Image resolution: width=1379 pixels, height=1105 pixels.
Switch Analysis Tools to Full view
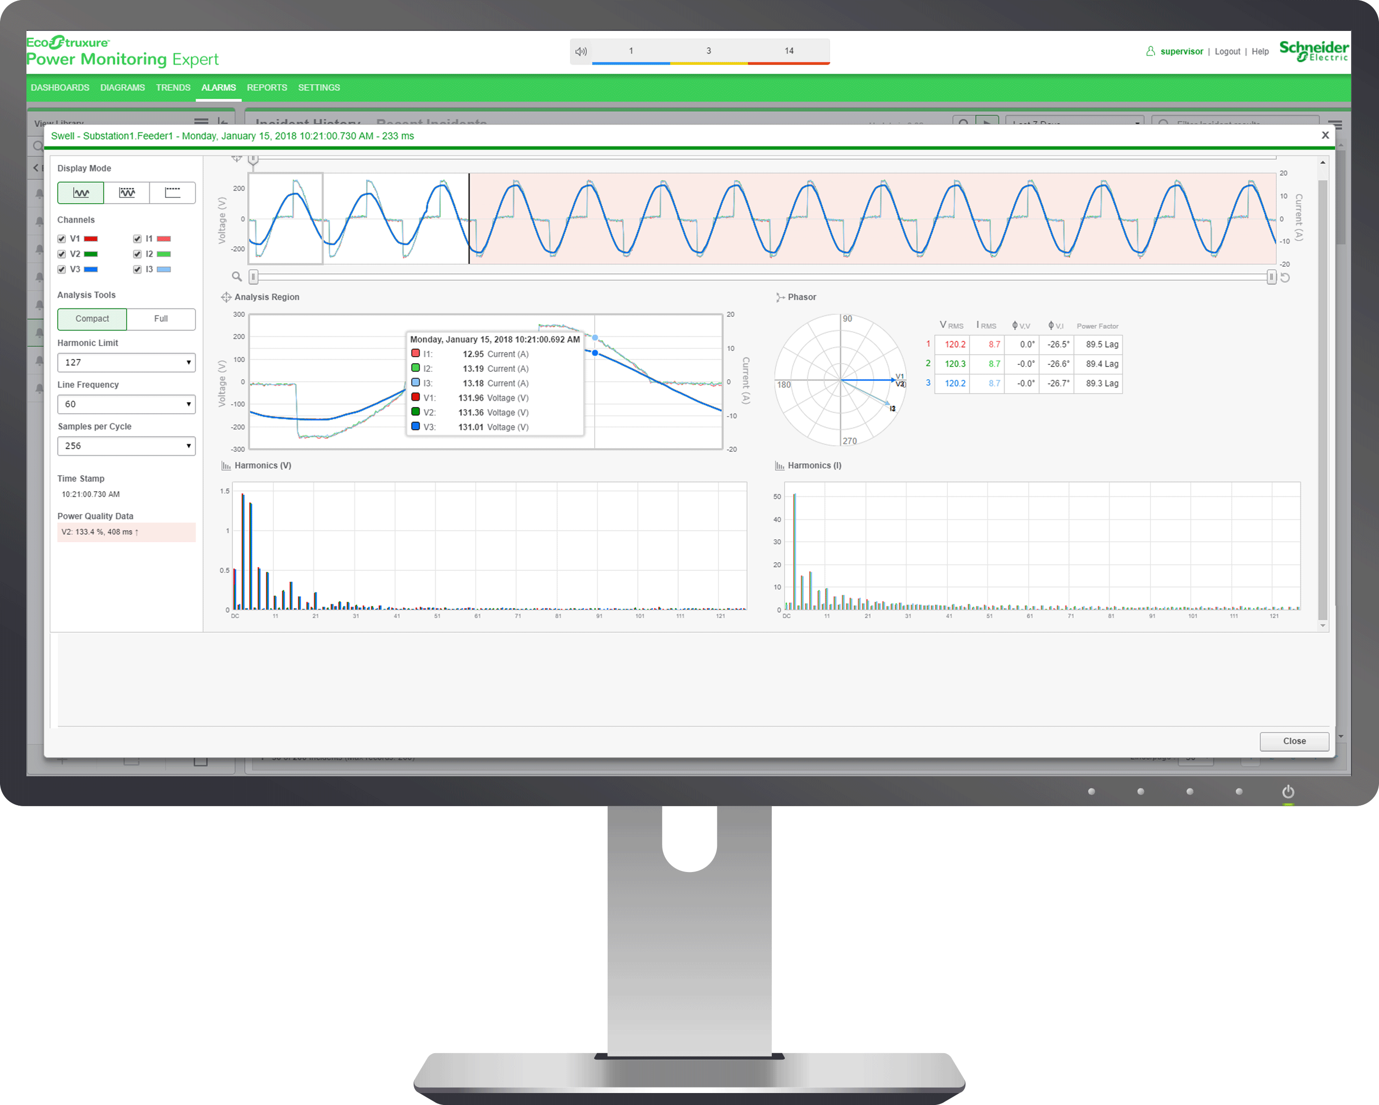161,318
